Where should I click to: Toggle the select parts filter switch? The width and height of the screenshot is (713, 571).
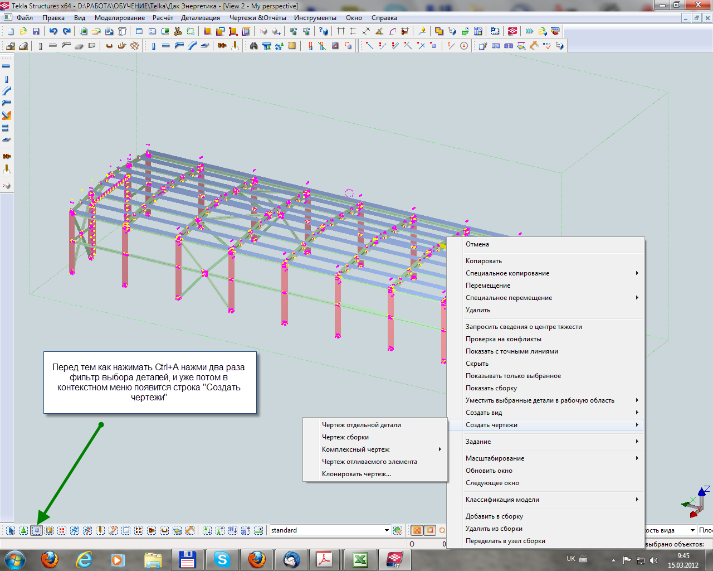click(x=36, y=530)
